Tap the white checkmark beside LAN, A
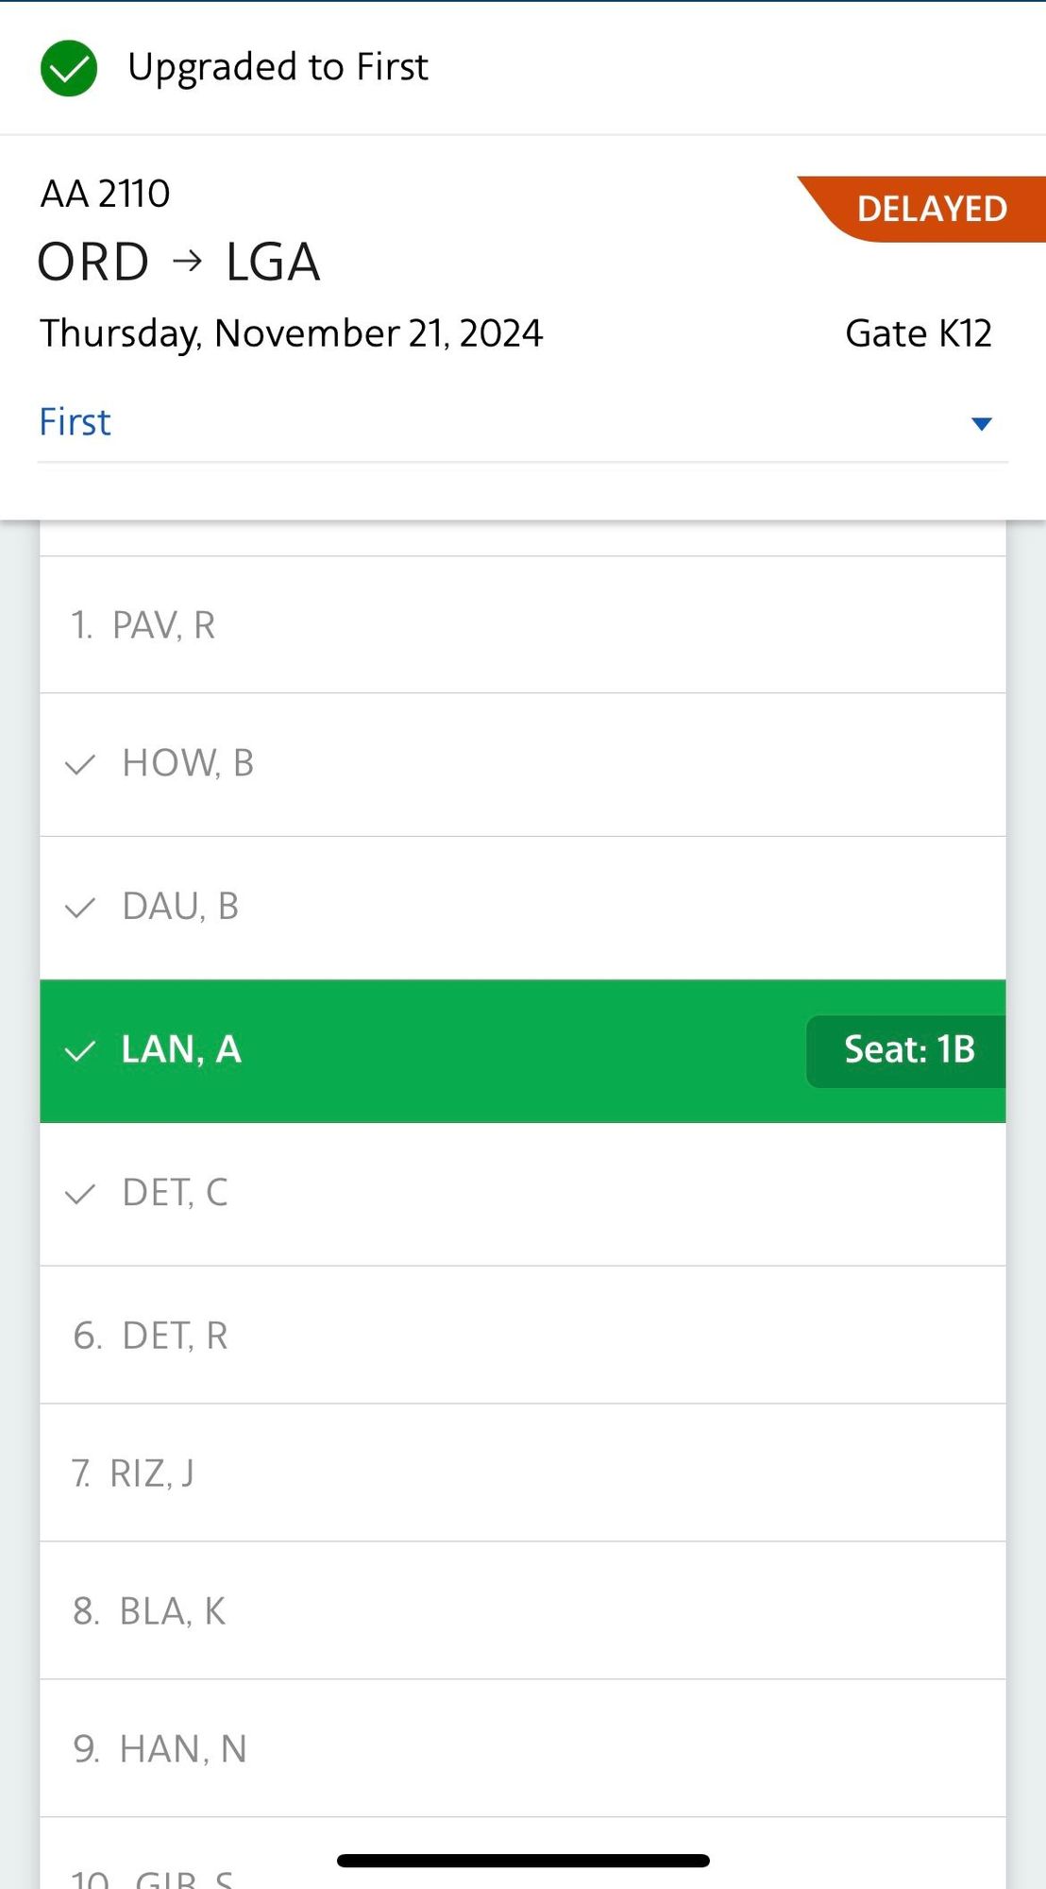 point(80,1050)
